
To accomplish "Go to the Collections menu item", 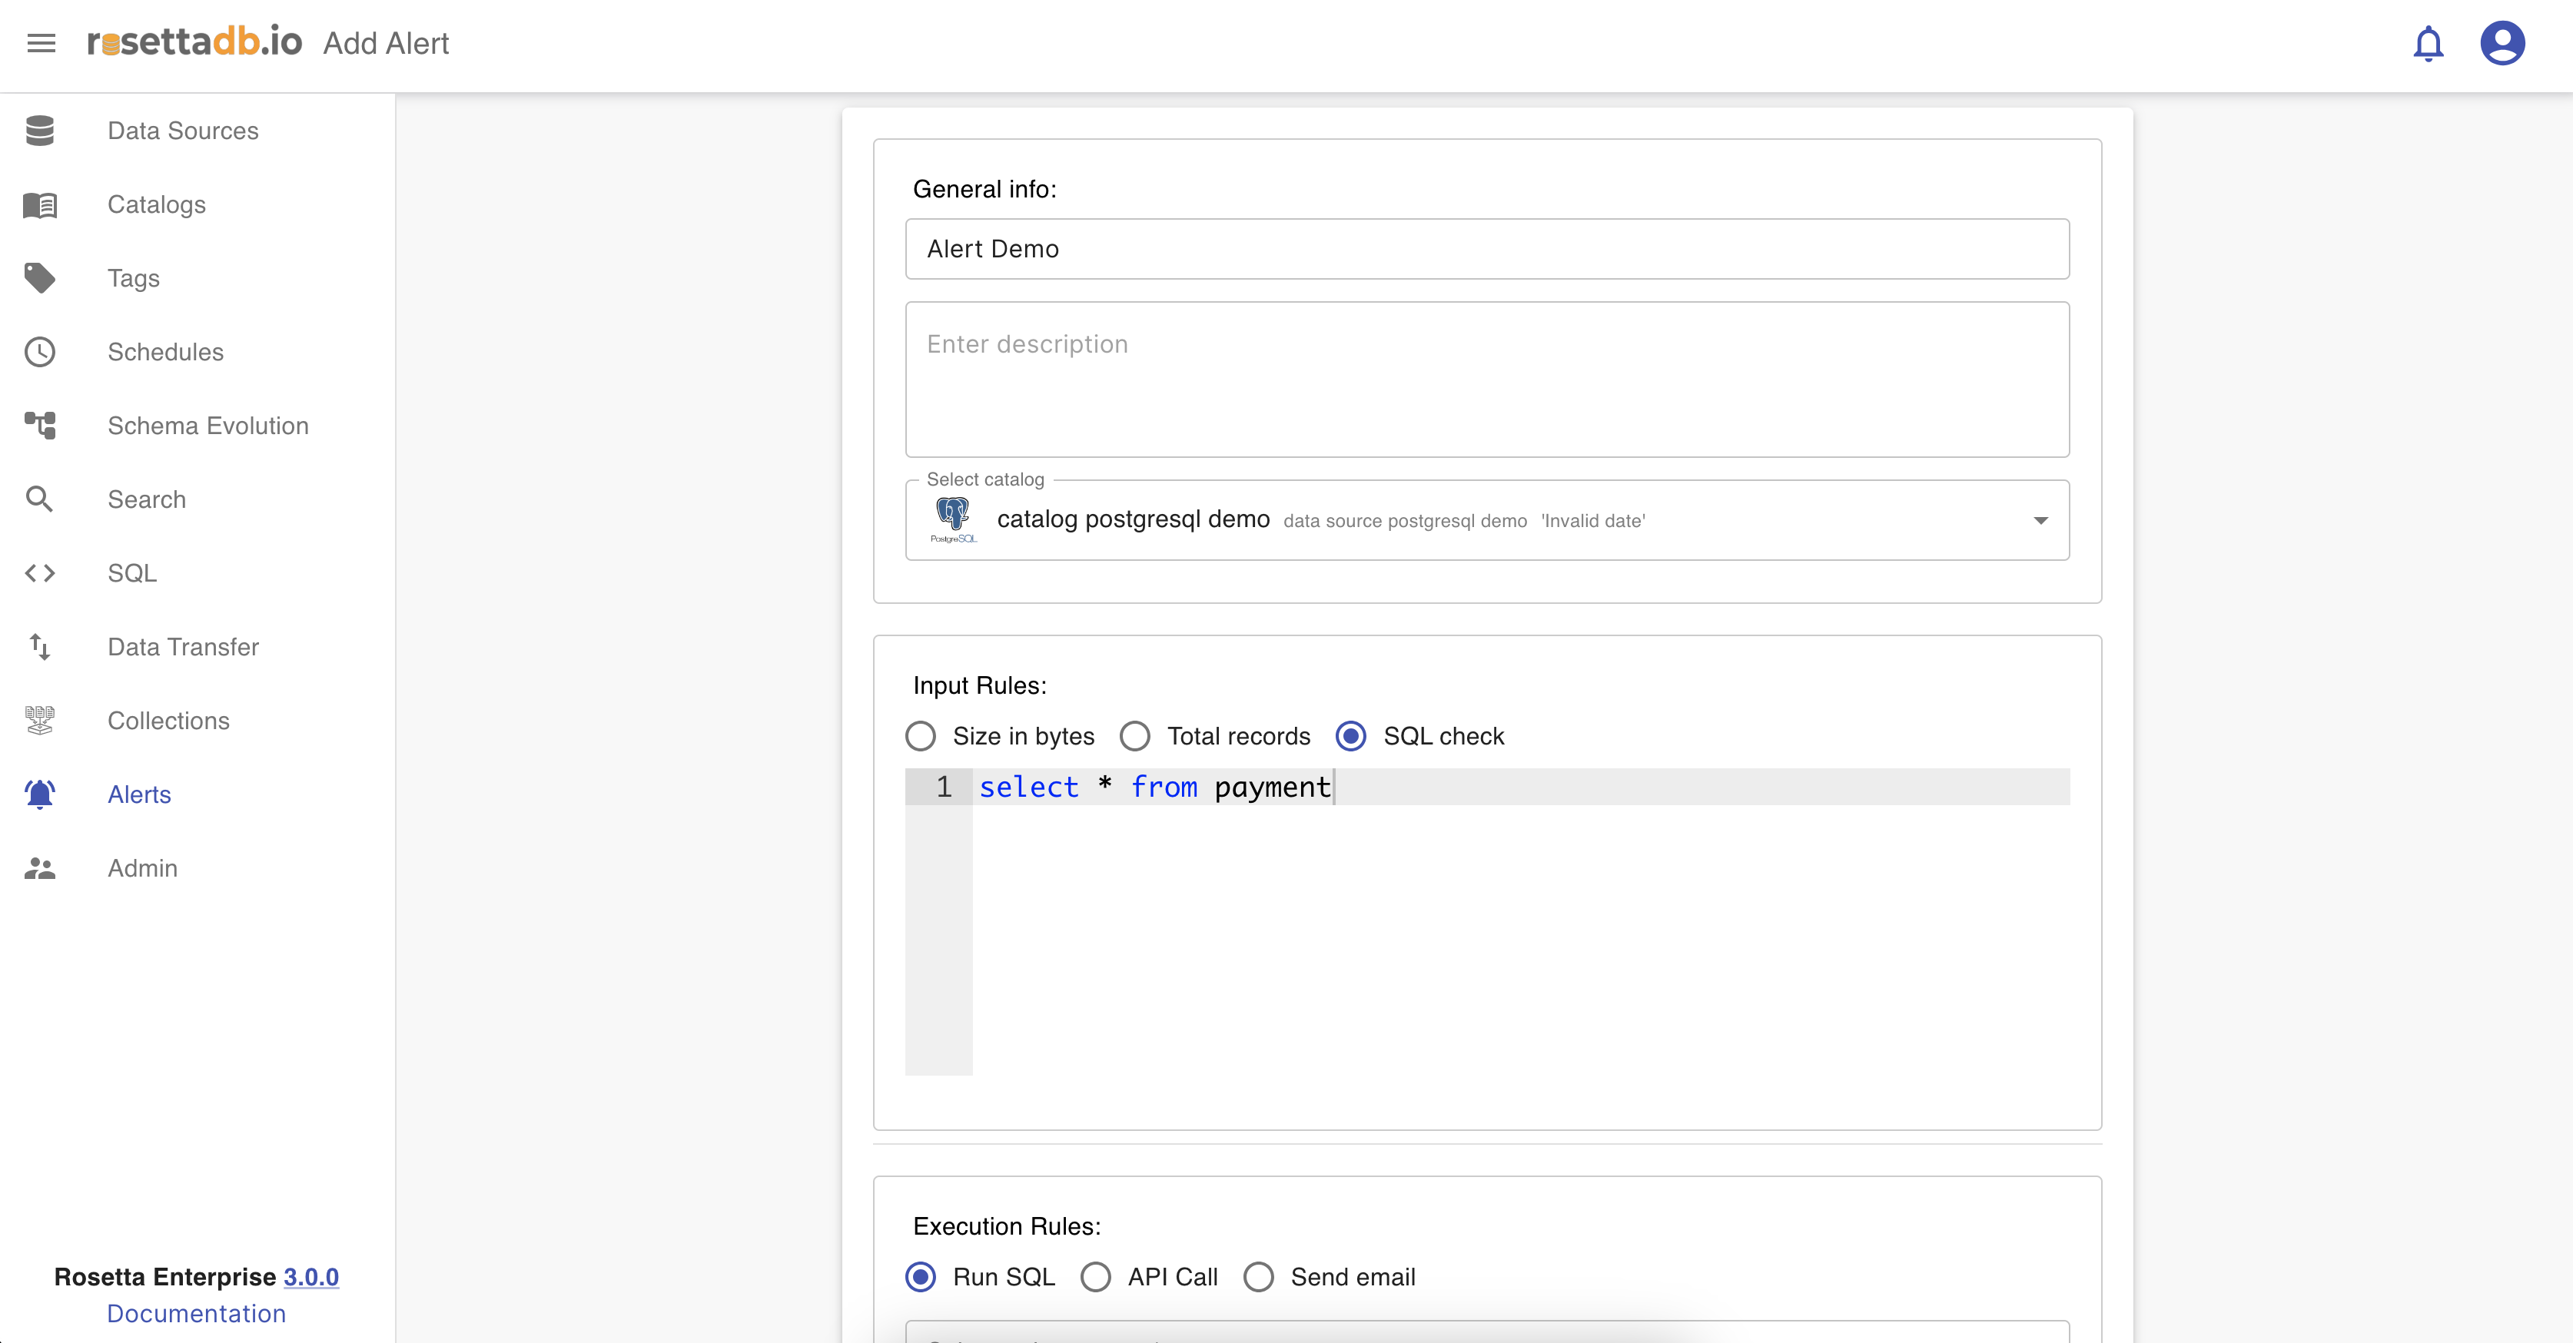I will (x=168, y=721).
